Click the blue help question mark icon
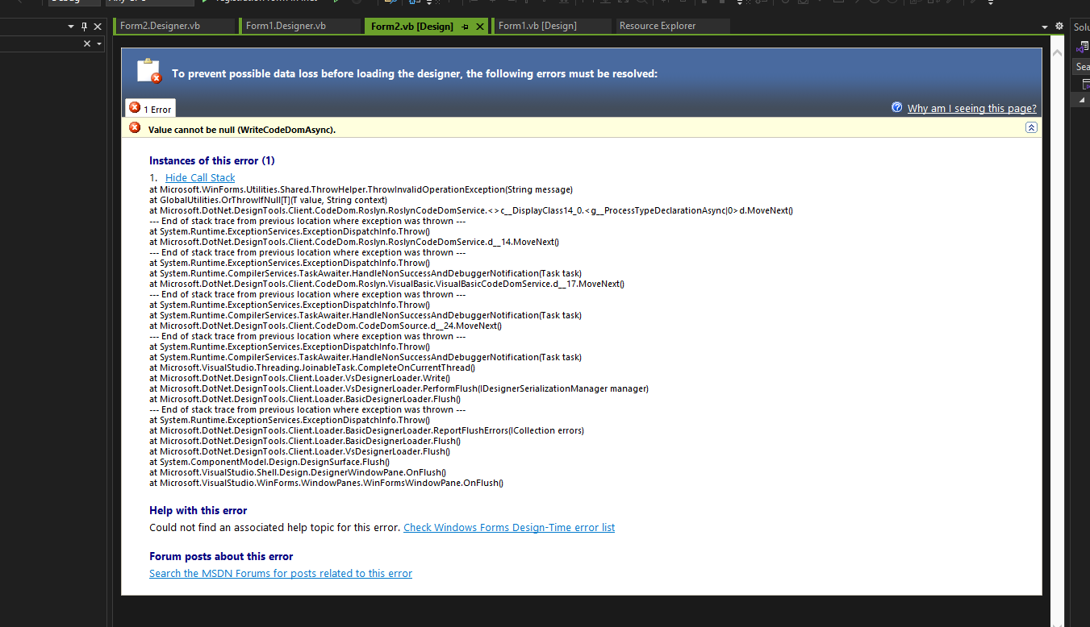Image resolution: width=1090 pixels, height=627 pixels. 896,107
